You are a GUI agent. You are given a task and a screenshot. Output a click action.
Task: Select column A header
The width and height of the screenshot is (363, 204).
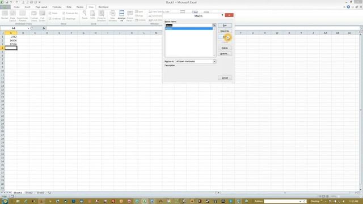click(11, 33)
